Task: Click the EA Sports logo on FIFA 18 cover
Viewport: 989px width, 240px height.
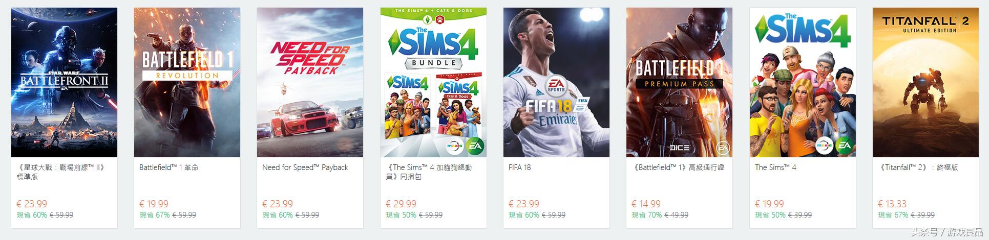Action: coord(556,86)
